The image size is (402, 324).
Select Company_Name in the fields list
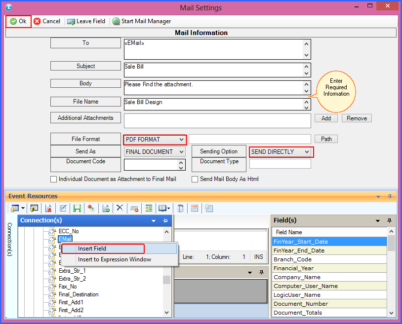point(329,277)
